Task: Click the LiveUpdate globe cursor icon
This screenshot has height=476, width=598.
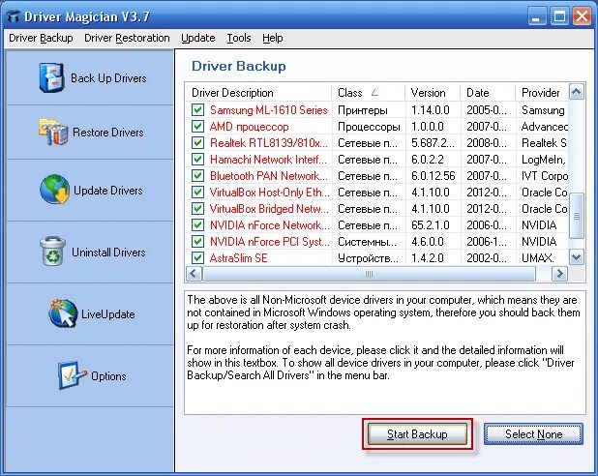Action: 63,313
